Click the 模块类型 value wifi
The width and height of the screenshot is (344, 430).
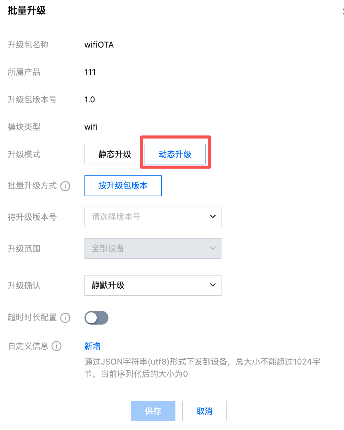[91, 127]
